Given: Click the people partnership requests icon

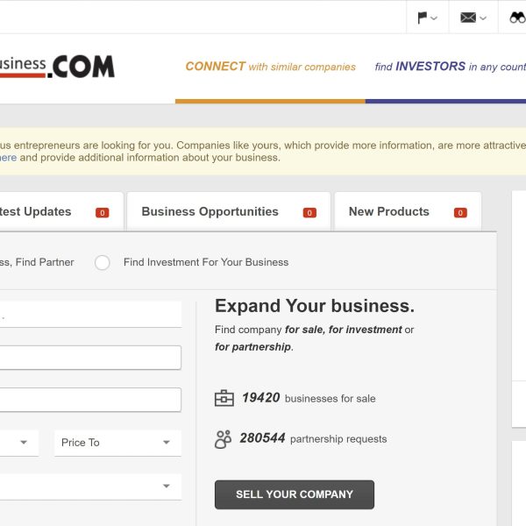Looking at the screenshot, I should point(224,438).
